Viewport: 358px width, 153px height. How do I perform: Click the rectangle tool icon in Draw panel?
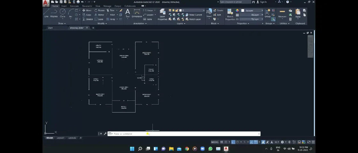point(76,11)
